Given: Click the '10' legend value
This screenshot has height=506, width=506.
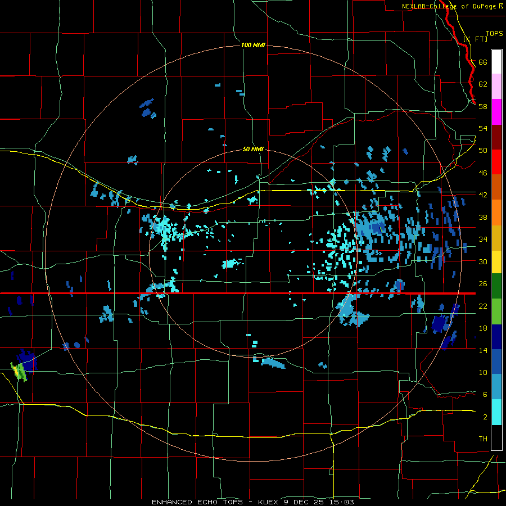Looking at the screenshot, I should click(483, 372).
